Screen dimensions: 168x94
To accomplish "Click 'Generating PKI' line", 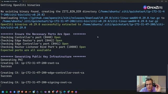I will (x=12, y=60).
